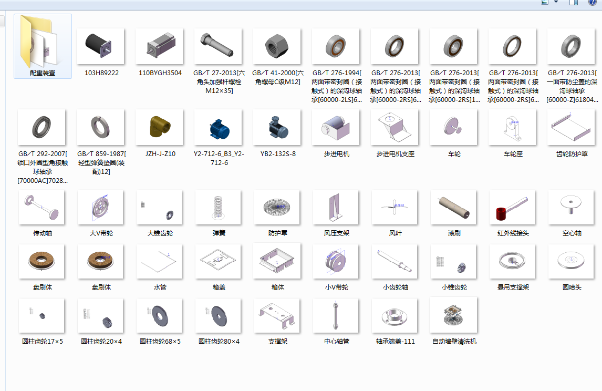Click the 圆柱齿轮20×4 gear thumbnail
Screen dimensions: 602x391
[100, 316]
